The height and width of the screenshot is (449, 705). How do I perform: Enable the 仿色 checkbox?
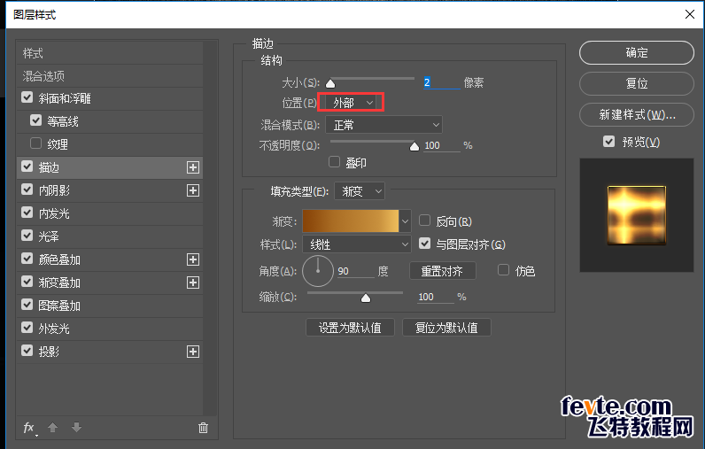pos(503,270)
